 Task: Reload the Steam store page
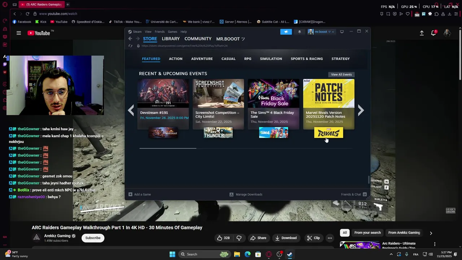[131, 46]
